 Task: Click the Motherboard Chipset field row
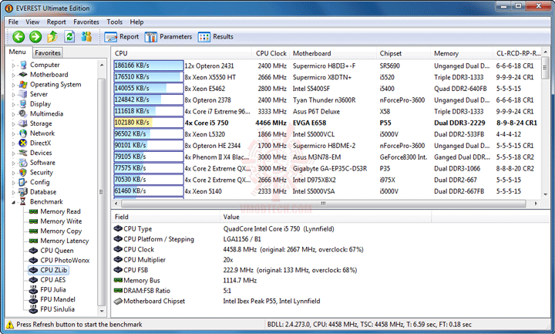coord(331,301)
